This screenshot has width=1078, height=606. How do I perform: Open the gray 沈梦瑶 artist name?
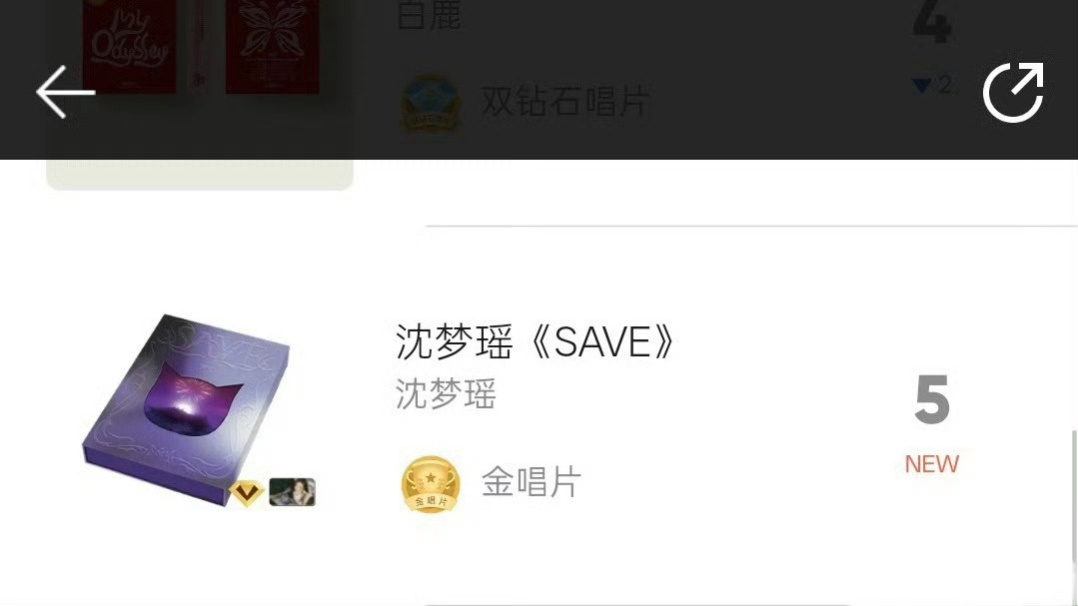coord(446,394)
